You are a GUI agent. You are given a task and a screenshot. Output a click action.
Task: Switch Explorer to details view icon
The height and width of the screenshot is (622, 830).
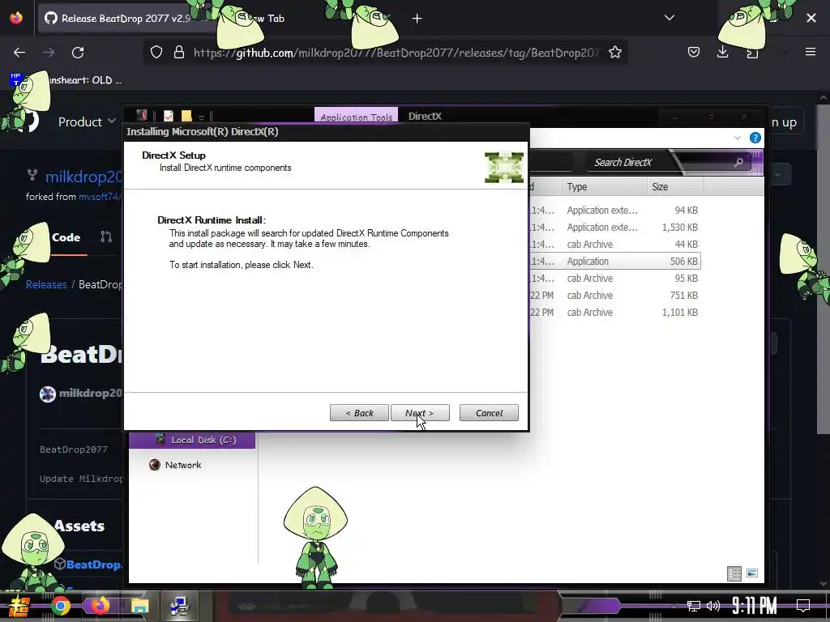tap(734, 573)
